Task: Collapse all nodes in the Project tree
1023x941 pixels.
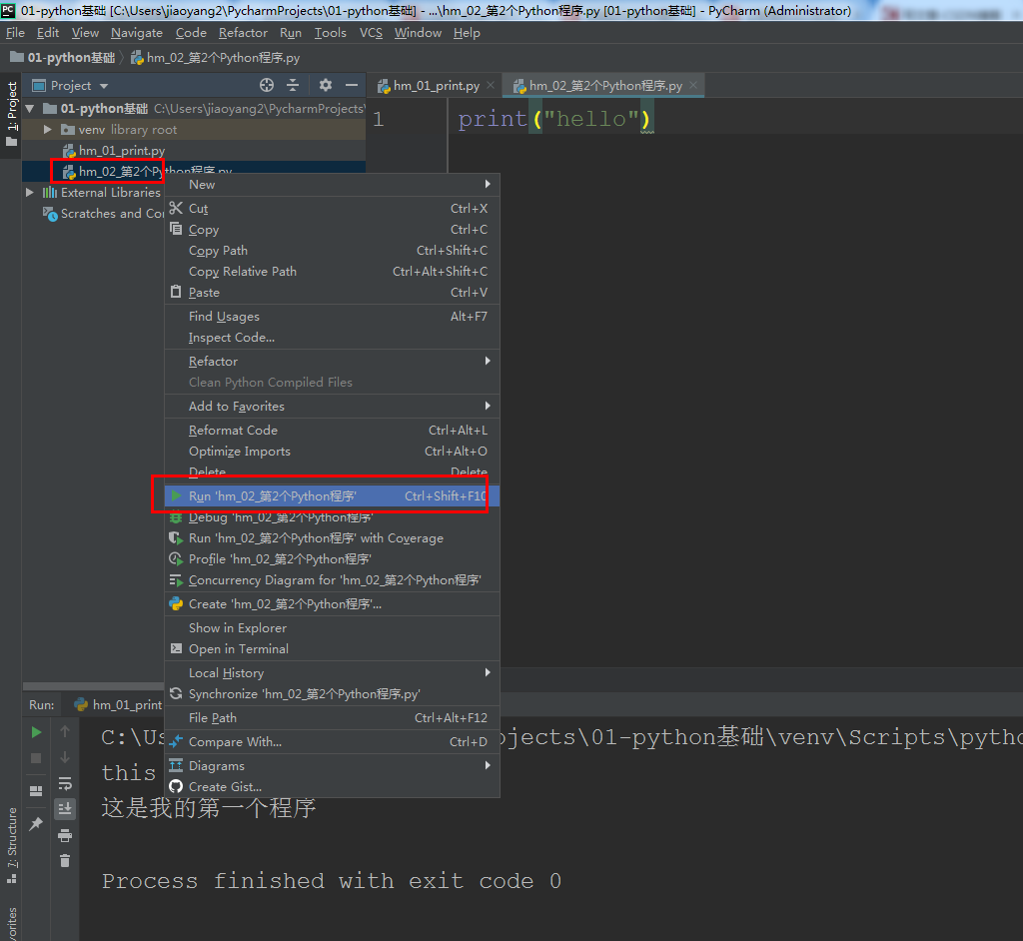Action: pos(292,86)
